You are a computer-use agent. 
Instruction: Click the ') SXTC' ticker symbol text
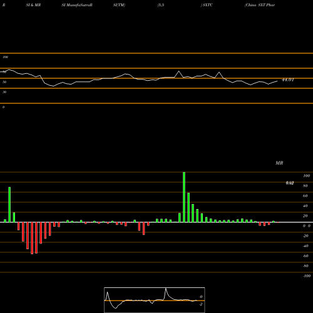point(207,5)
